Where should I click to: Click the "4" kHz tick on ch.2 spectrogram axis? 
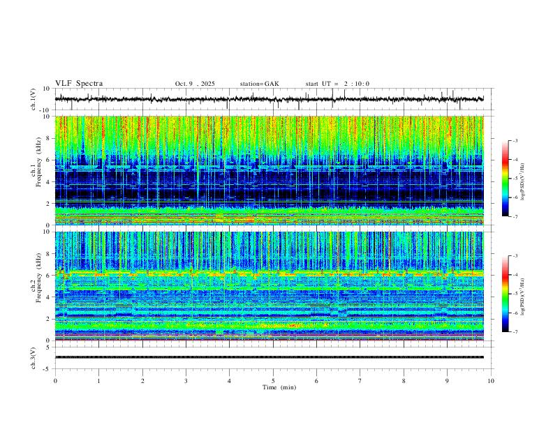(49, 297)
